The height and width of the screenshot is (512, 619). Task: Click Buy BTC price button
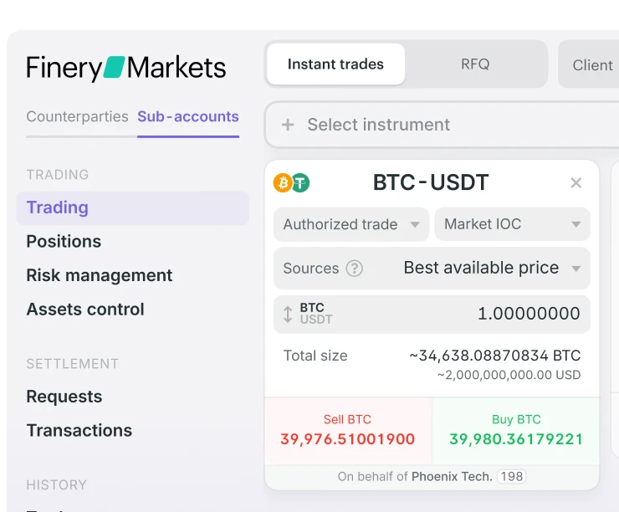(x=516, y=431)
